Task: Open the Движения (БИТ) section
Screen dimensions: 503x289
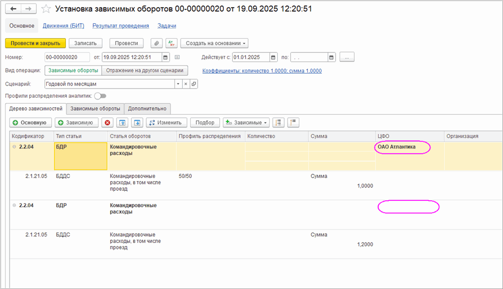Action: [63, 26]
